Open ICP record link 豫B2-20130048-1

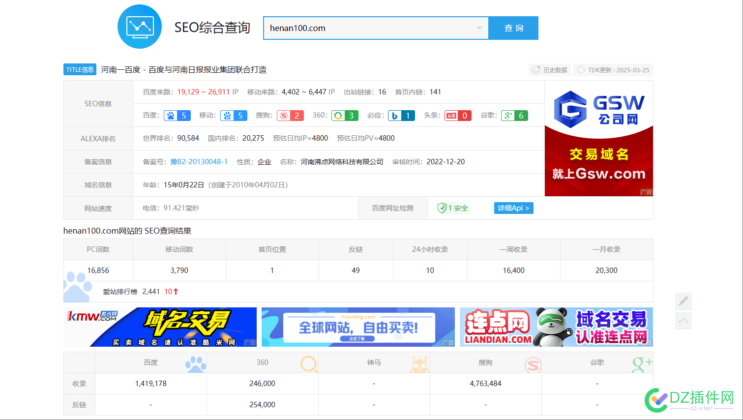point(199,162)
